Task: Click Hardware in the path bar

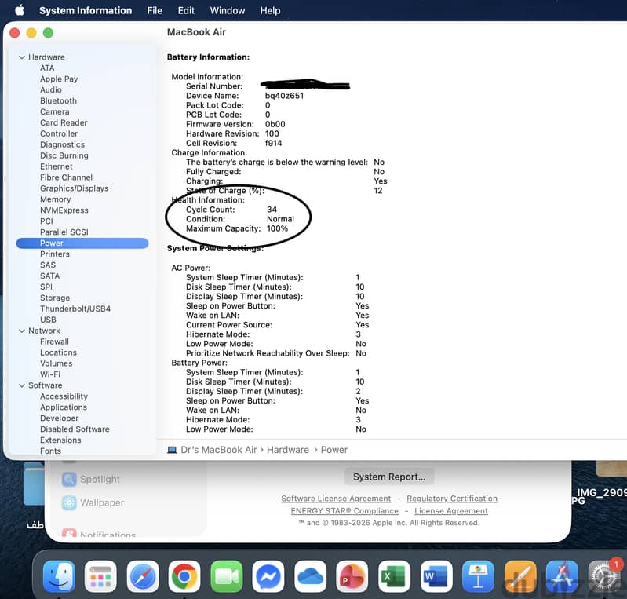Action: pyautogui.click(x=287, y=450)
